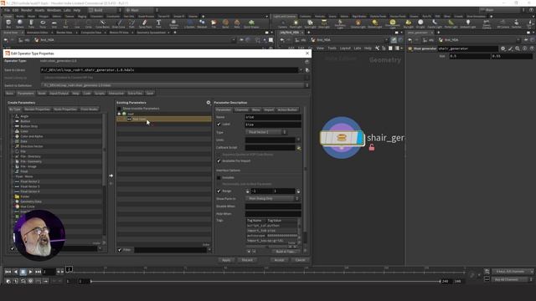
Task: Click the gear icon in the parameter pane header
Action: click(x=502, y=48)
